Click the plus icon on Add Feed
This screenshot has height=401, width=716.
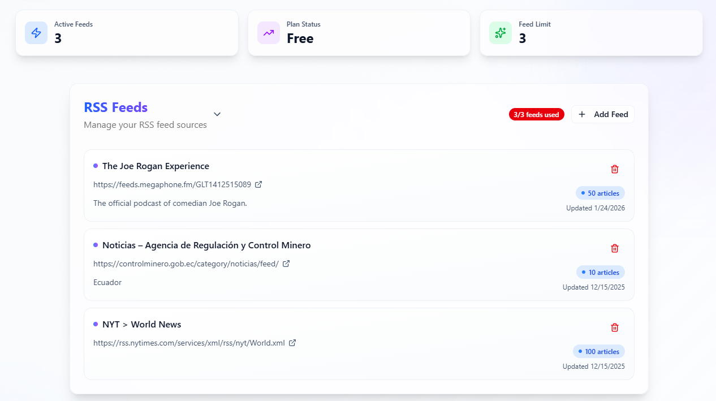pyautogui.click(x=582, y=114)
